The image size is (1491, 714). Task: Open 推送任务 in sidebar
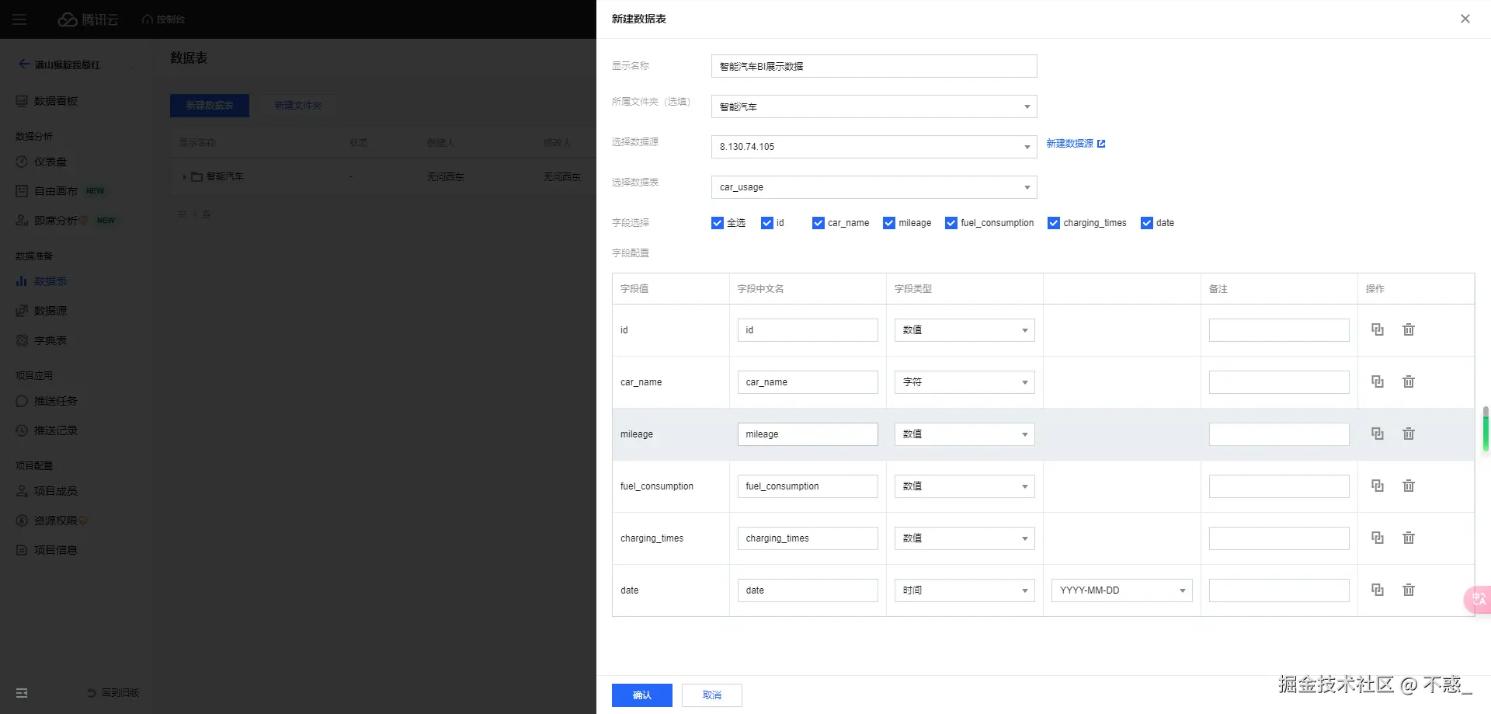click(55, 401)
